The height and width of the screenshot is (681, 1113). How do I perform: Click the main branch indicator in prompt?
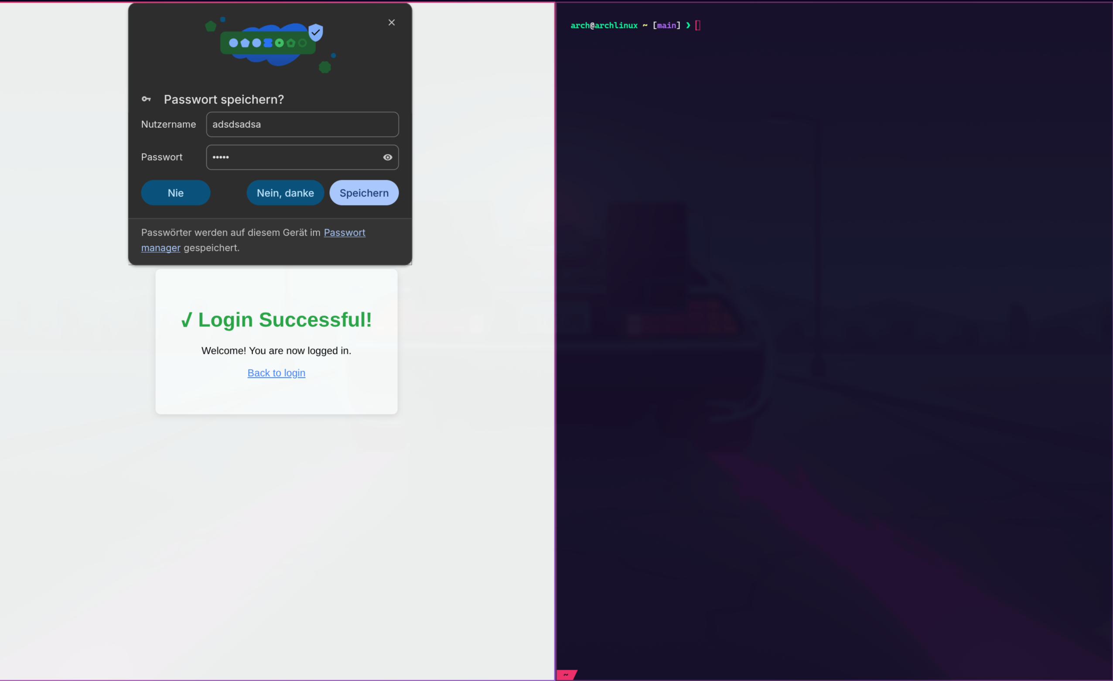tap(666, 25)
